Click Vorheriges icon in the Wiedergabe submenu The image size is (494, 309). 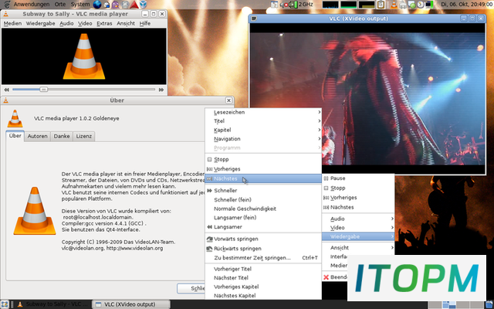pyautogui.click(x=209, y=169)
